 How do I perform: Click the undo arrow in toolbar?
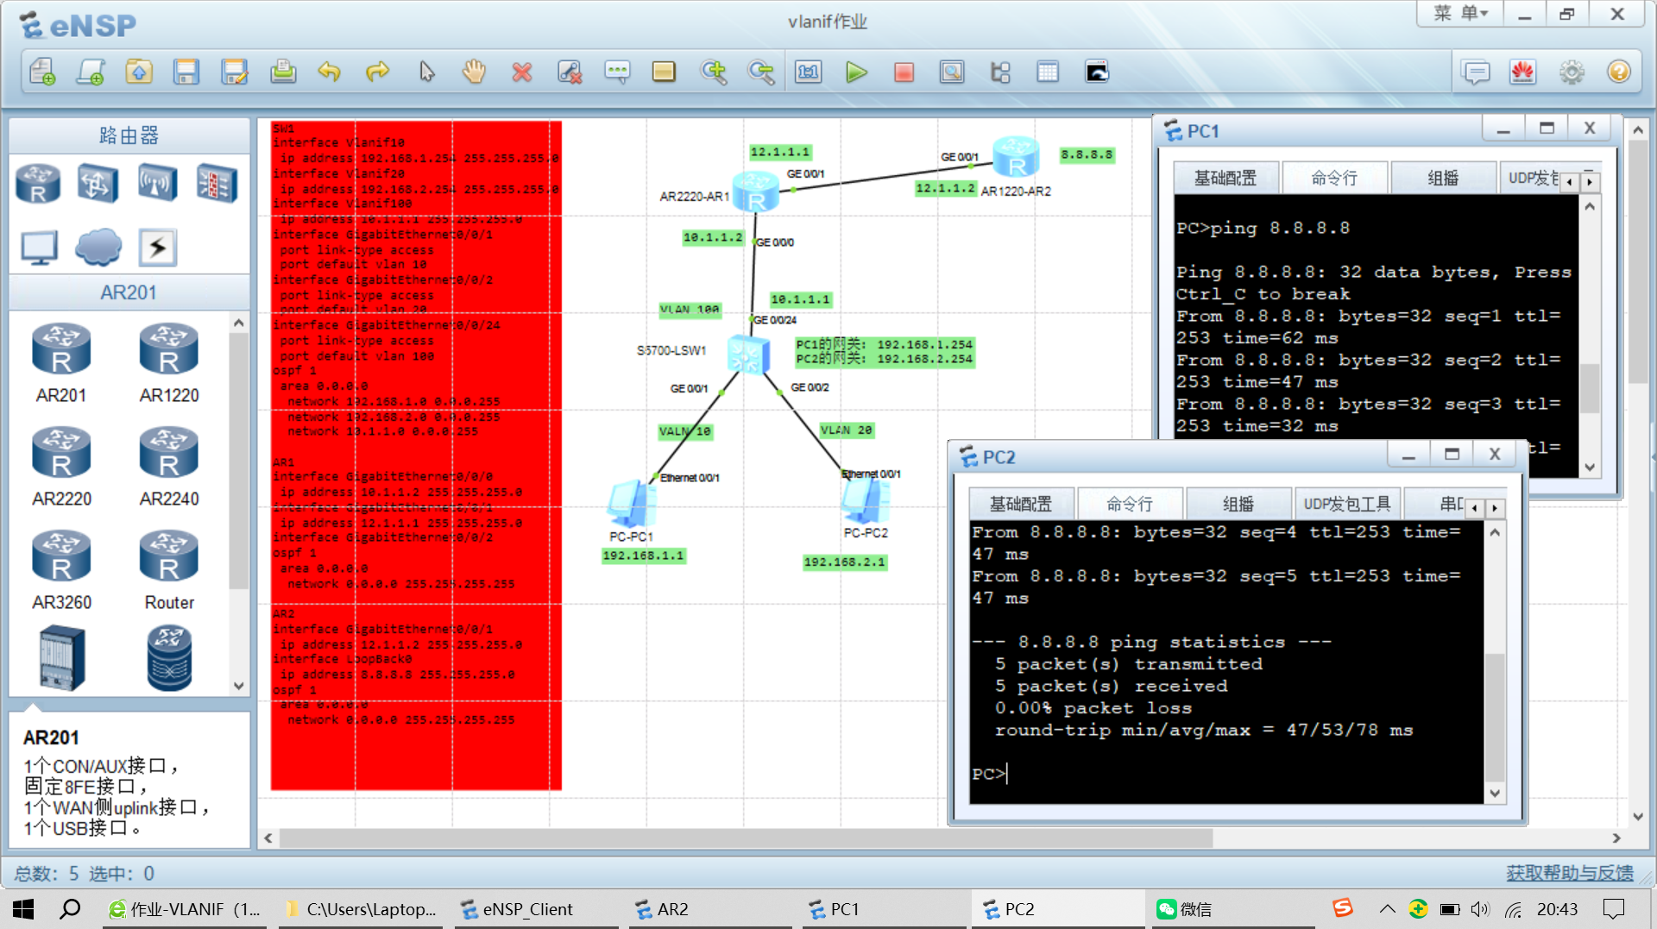tap(329, 72)
